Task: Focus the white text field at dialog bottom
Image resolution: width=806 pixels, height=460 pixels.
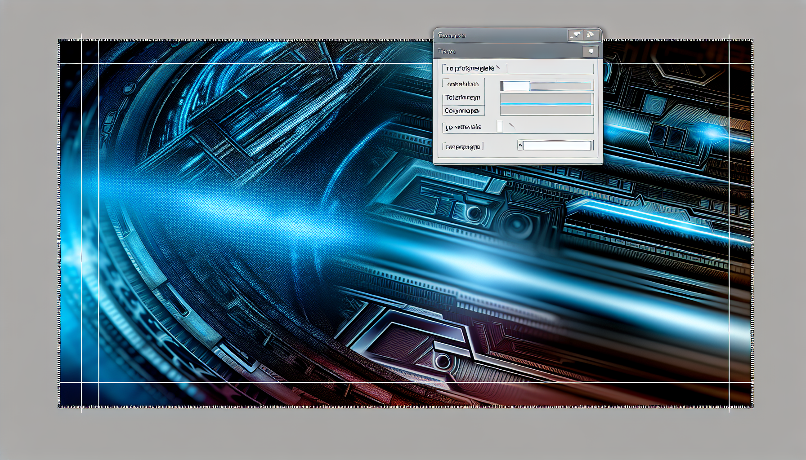Action: pos(557,146)
